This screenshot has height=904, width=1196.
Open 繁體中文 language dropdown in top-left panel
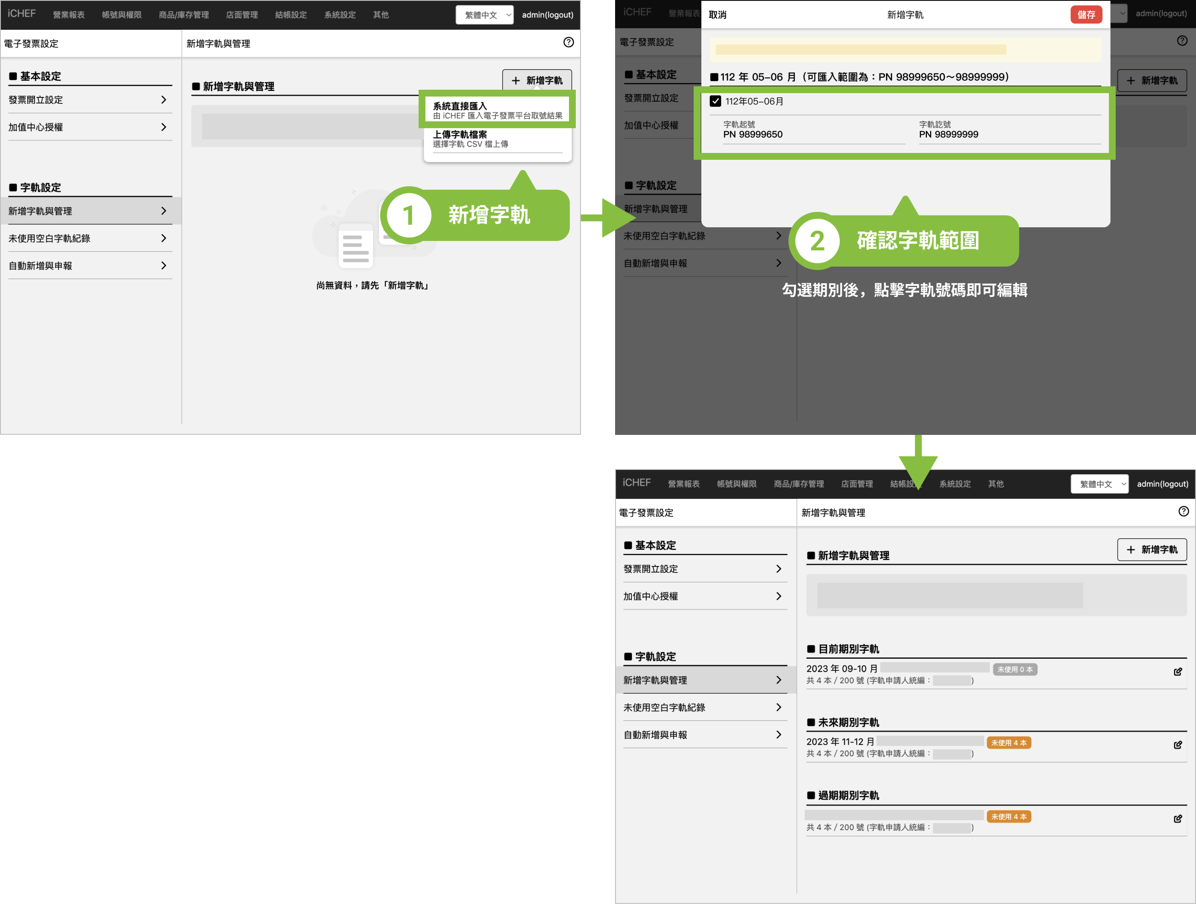(x=484, y=15)
